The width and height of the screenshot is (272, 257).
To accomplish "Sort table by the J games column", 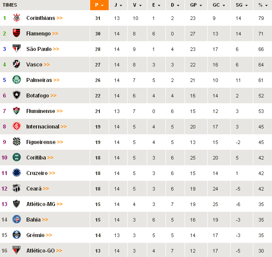I will click(x=118, y=5).
